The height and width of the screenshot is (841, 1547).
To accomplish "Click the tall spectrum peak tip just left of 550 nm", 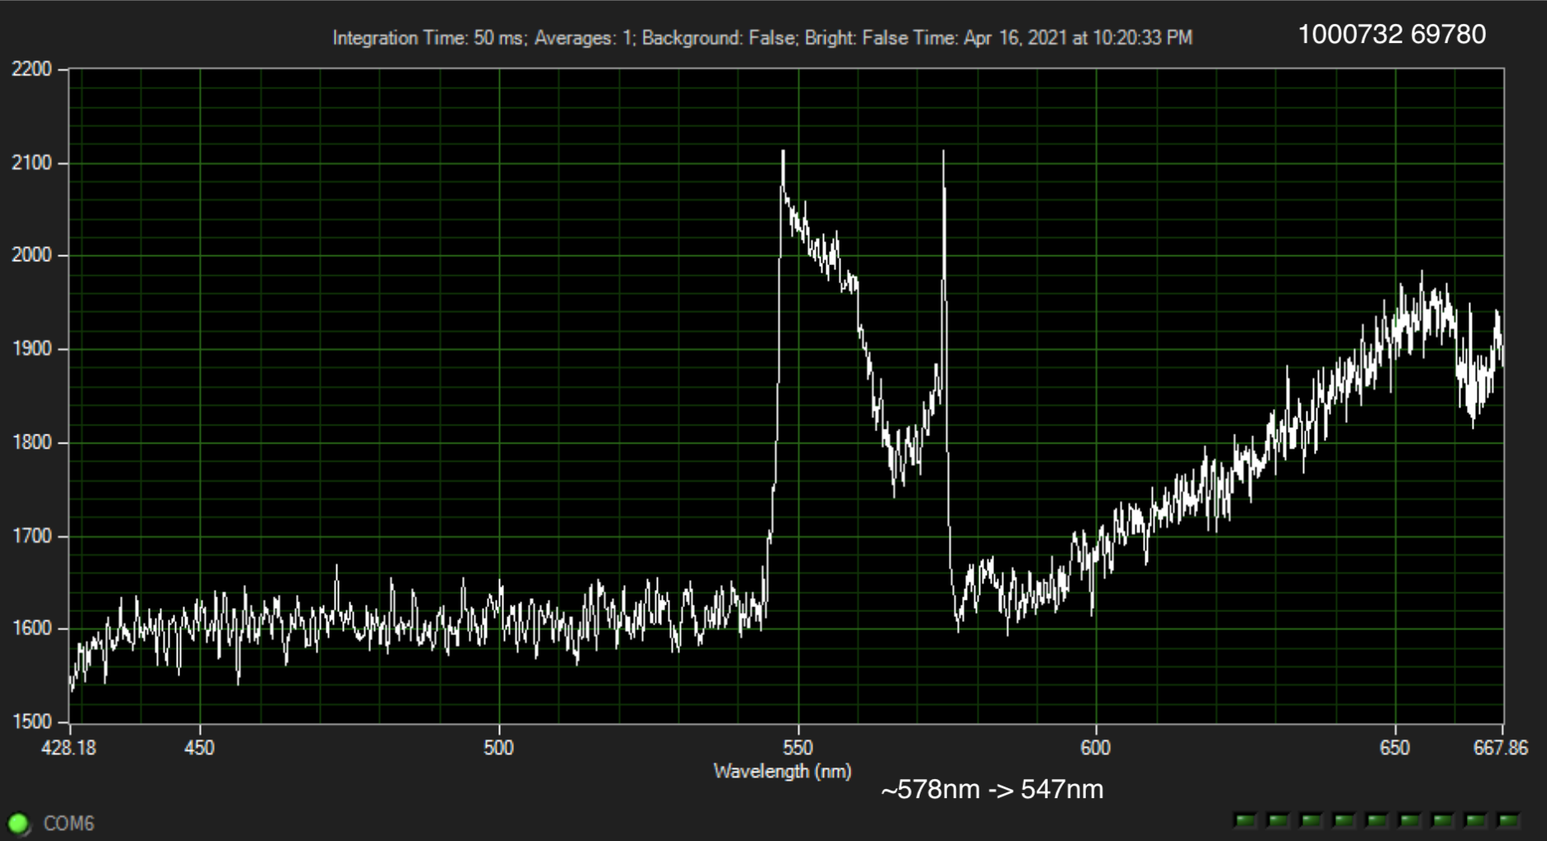I will [x=783, y=151].
